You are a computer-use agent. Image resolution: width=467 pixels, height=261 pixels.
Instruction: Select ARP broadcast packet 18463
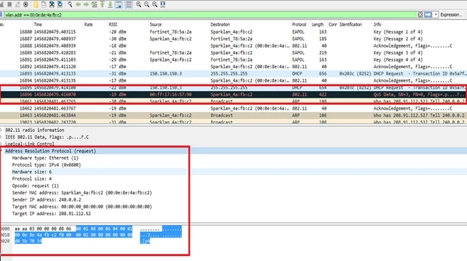point(233,115)
